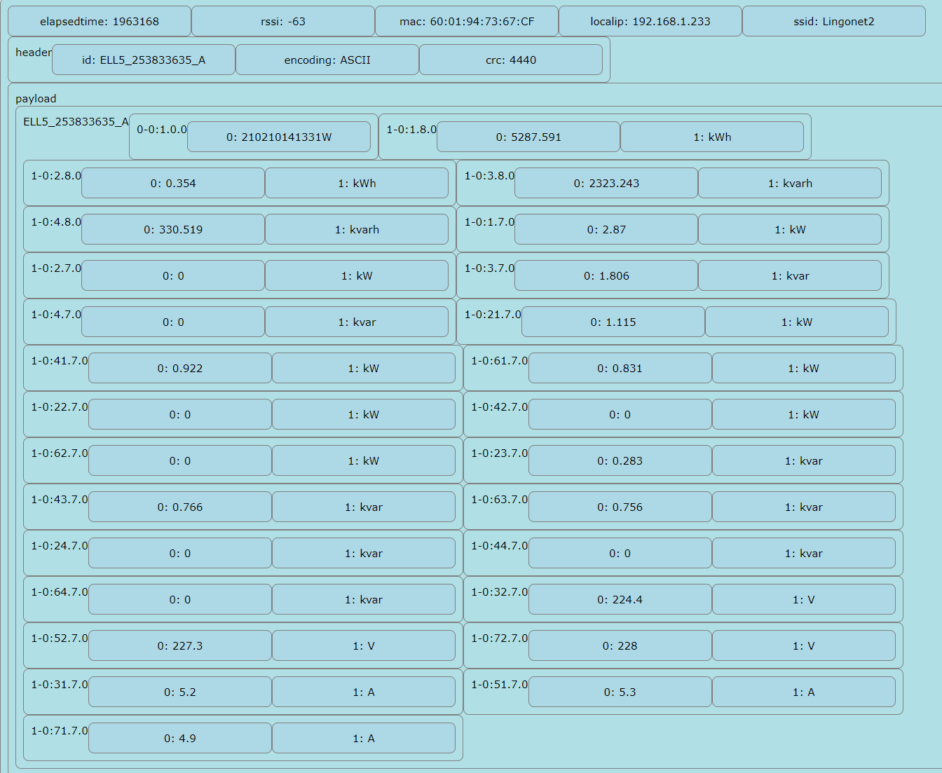Click the 0-0:1.0.0 OBIS code label
This screenshot has width=942, height=773.
click(x=162, y=129)
